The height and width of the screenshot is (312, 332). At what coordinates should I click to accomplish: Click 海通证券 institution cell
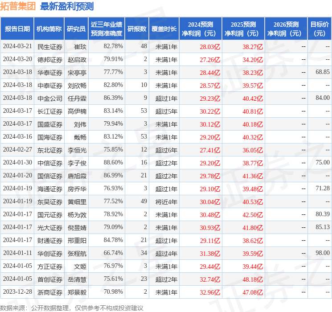pos(50,189)
